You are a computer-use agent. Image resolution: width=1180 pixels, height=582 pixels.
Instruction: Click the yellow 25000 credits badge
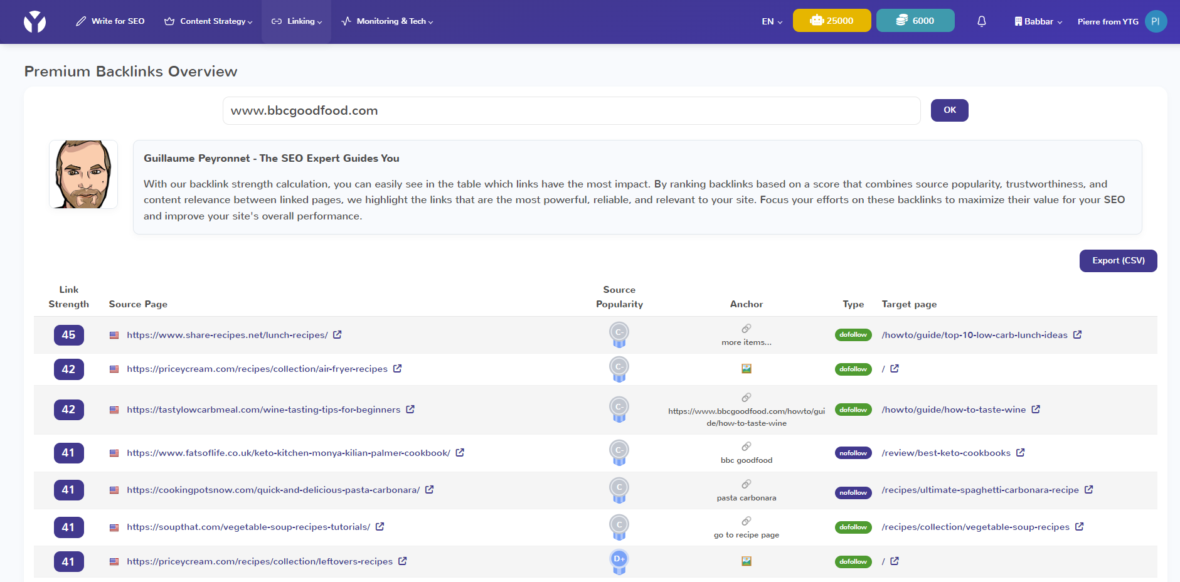[x=831, y=21]
